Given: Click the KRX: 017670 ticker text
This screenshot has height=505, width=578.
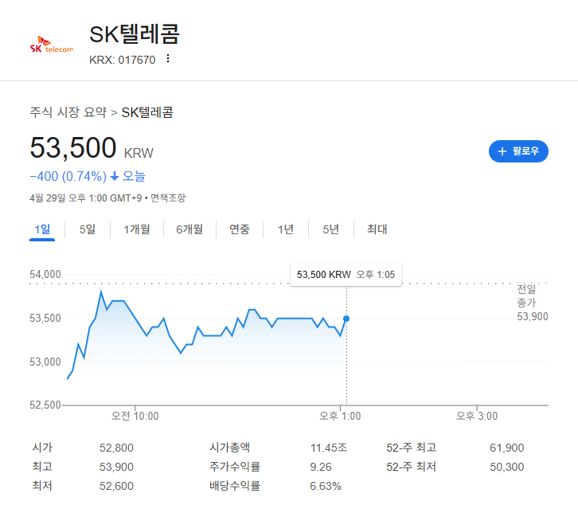Looking at the screenshot, I should pos(122,60).
